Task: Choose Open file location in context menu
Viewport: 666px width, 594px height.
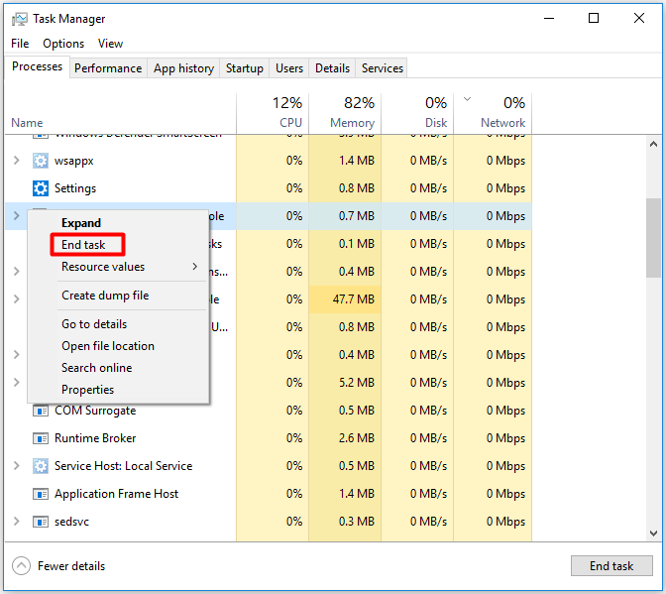Action: [118, 346]
